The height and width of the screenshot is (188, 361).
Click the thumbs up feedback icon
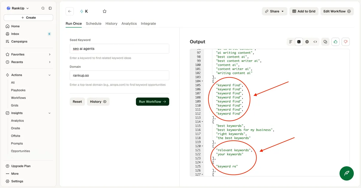pyautogui.click(x=335, y=42)
